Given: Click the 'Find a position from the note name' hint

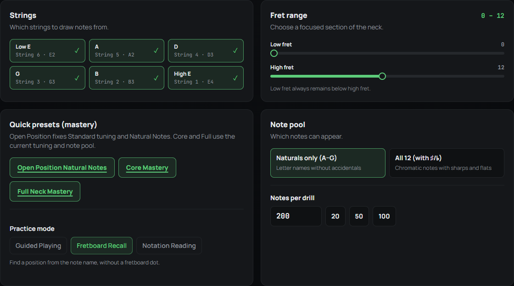Looking at the screenshot, I should (84, 263).
